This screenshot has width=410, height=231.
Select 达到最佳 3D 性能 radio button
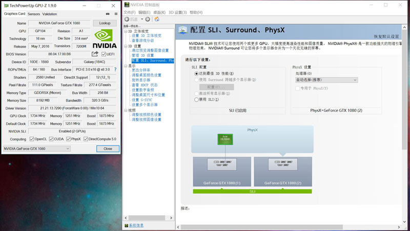(196, 74)
